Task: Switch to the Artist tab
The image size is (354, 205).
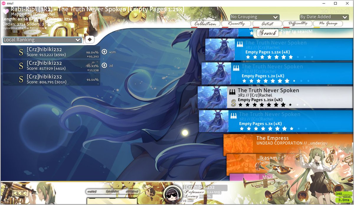Action: pos(267,24)
